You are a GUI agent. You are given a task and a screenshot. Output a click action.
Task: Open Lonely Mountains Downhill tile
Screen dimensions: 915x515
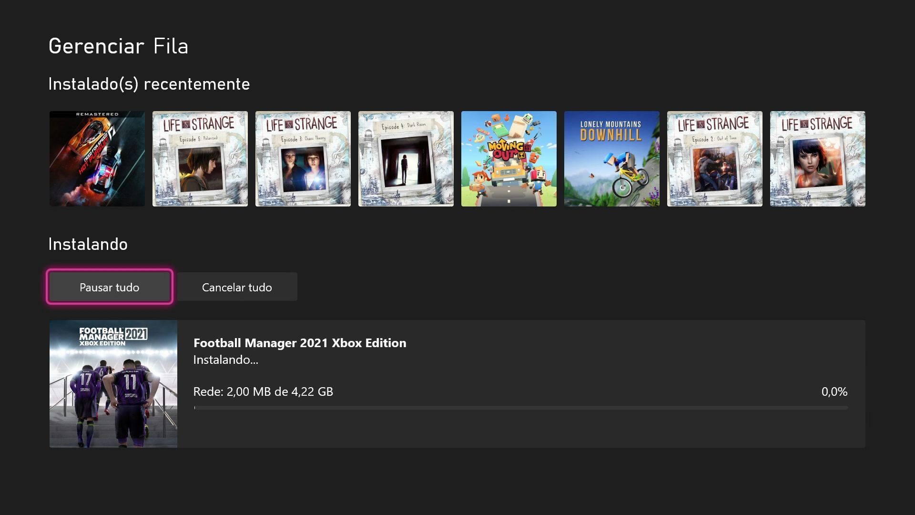[612, 159]
